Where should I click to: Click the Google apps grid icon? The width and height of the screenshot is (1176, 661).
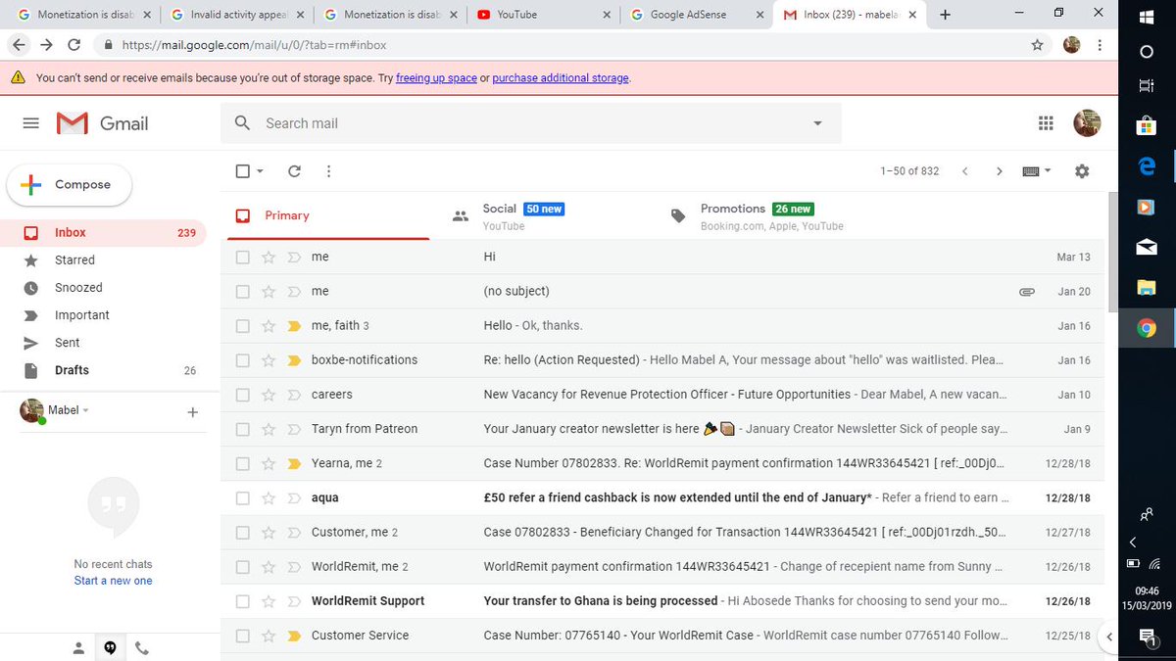tap(1046, 123)
